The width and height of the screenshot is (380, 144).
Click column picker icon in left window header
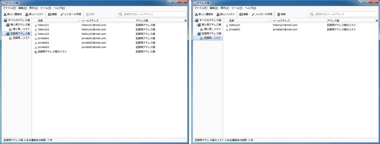[186, 21]
